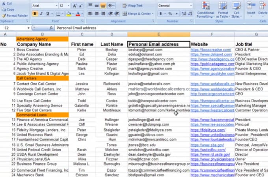
Task: Open Number dialog launcher
Action: (x=192, y=21)
